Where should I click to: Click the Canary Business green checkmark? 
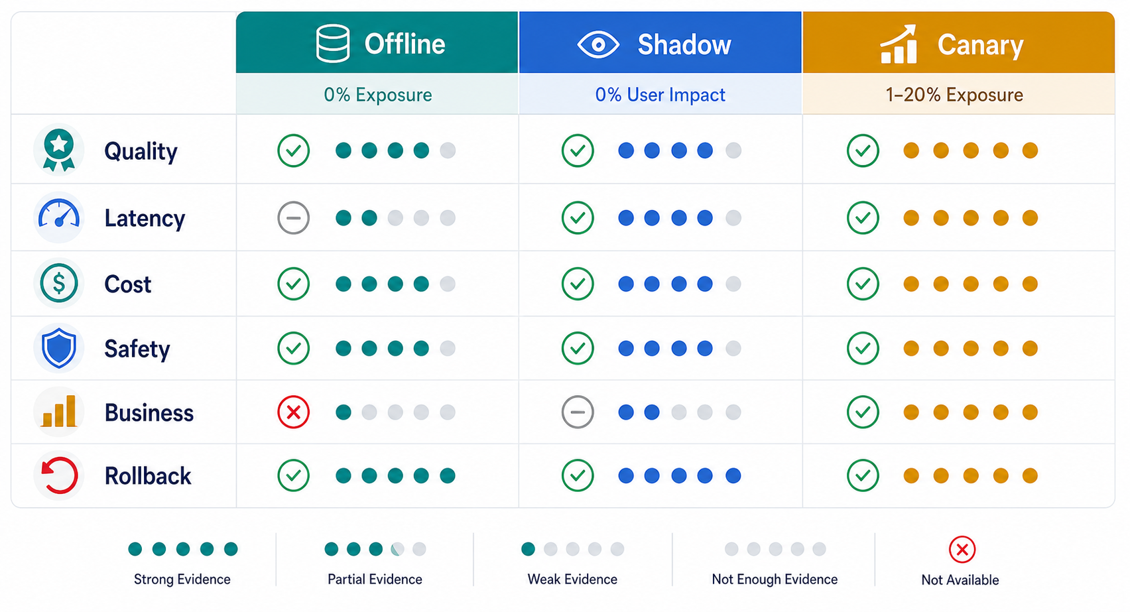[863, 412]
